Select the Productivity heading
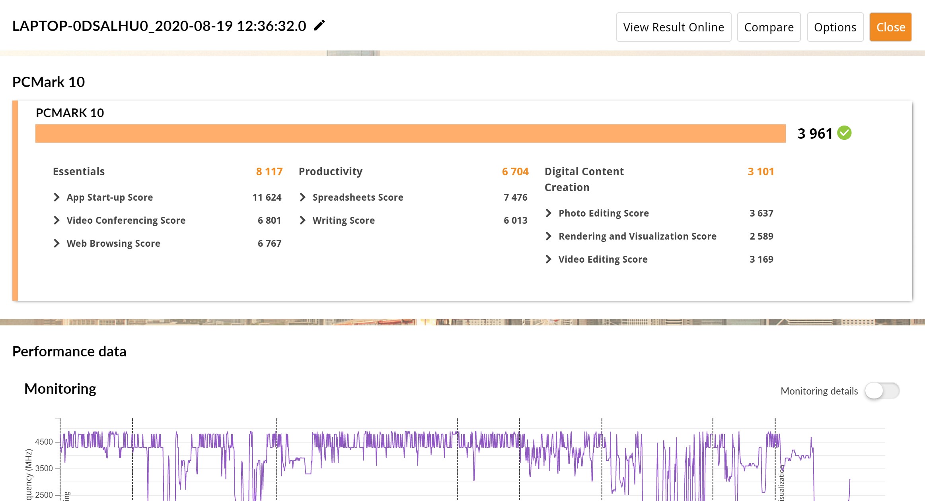Image resolution: width=925 pixels, height=501 pixels. (x=331, y=171)
